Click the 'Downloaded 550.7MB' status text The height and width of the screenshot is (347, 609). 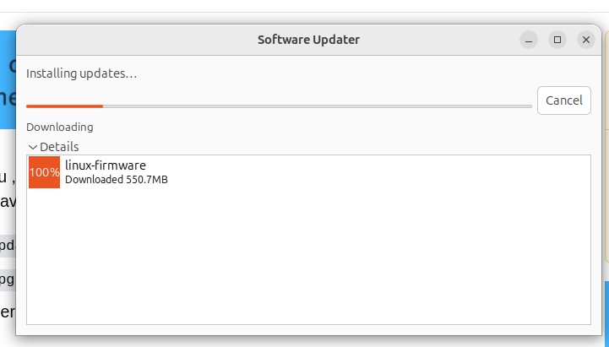coord(116,179)
